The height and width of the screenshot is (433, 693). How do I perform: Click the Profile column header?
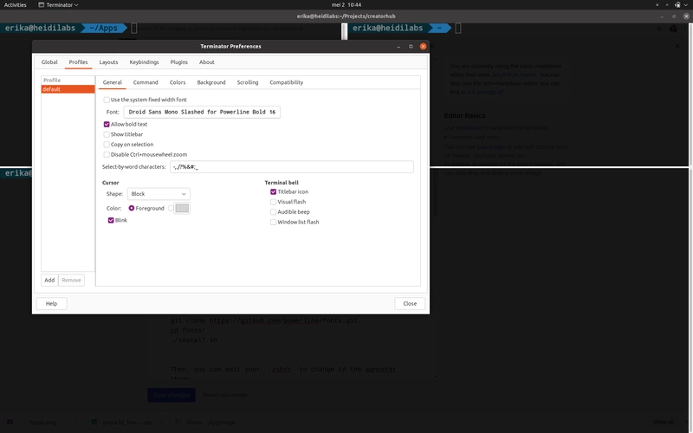[68, 81]
